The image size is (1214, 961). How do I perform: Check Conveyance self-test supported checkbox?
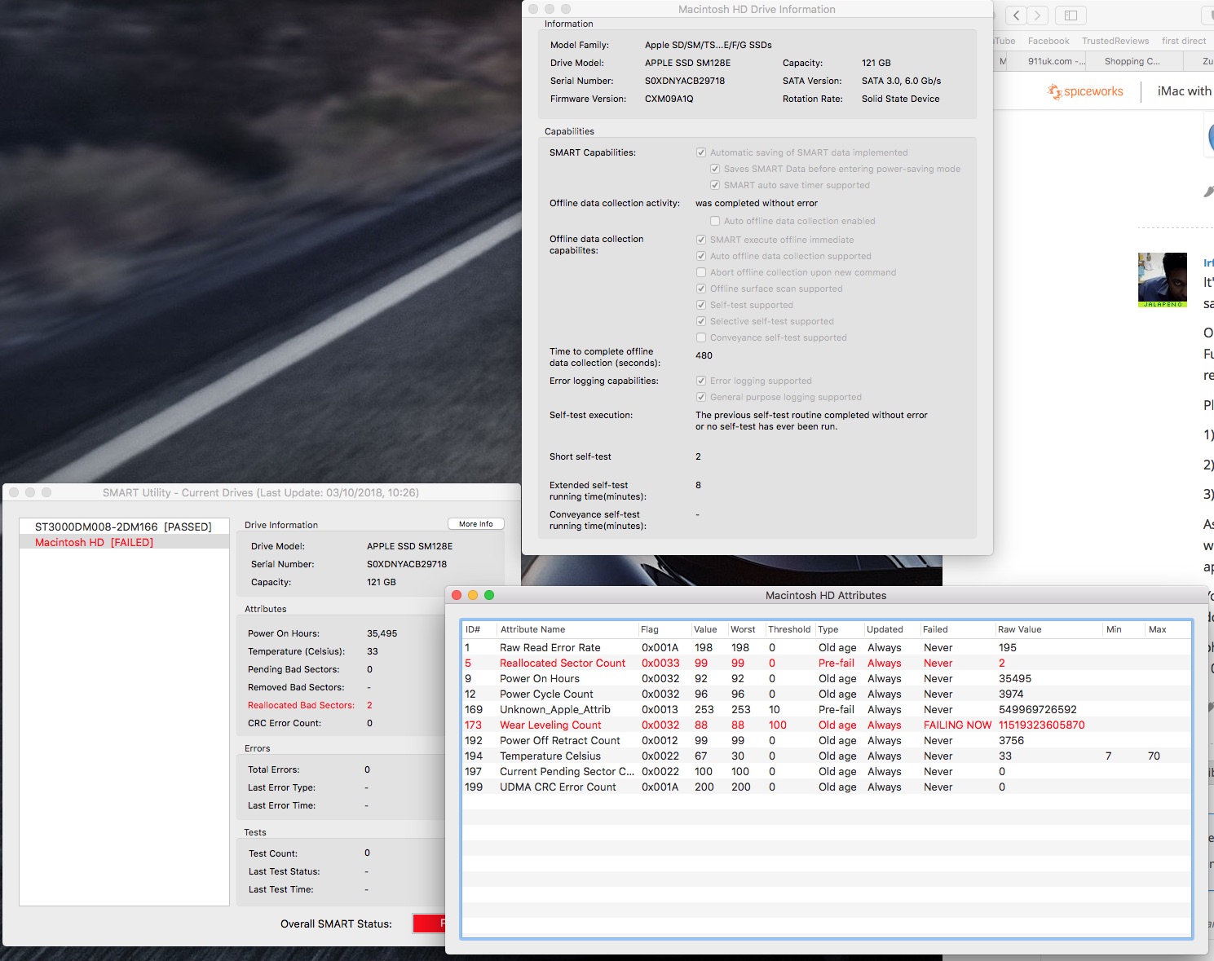pos(701,337)
